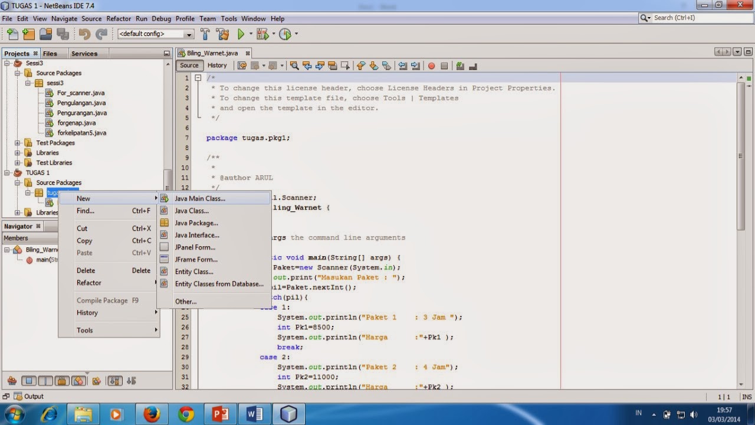Open the Run Project dropdown arrow
Screen dimensions: 755x425
251,34
